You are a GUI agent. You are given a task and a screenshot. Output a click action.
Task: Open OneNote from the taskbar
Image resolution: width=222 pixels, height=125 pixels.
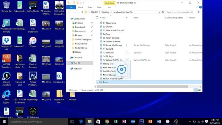124,122
